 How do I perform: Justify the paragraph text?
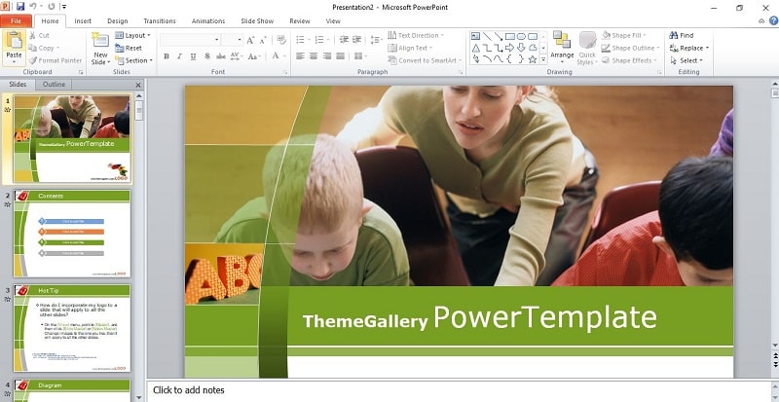tap(340, 56)
